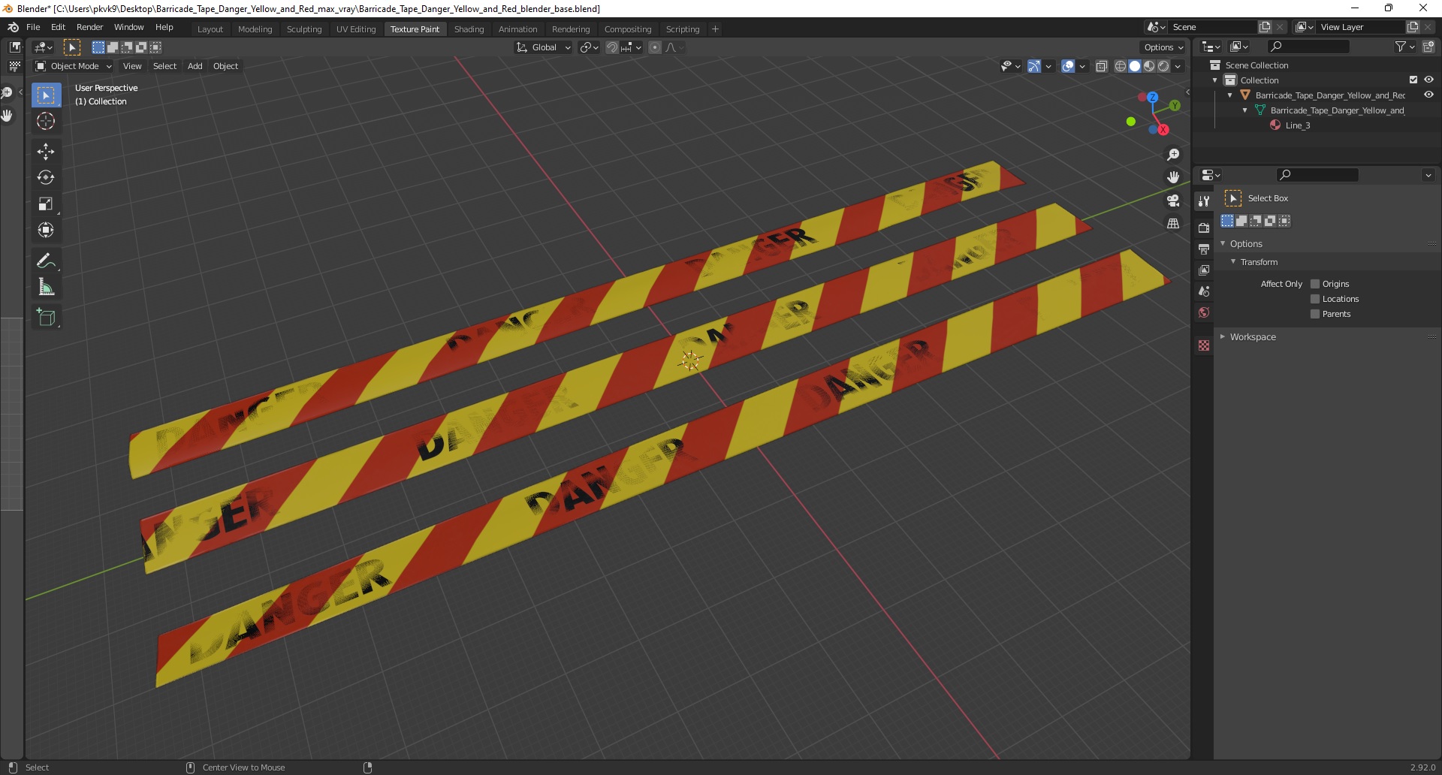This screenshot has height=775, width=1442.
Task: Open the File menu
Action: point(33,27)
